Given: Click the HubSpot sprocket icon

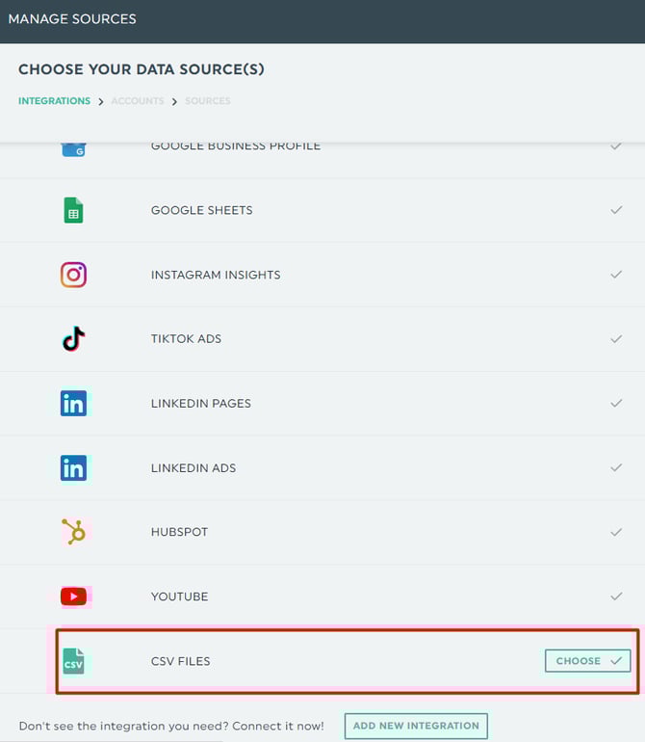Looking at the screenshot, I should tap(73, 532).
